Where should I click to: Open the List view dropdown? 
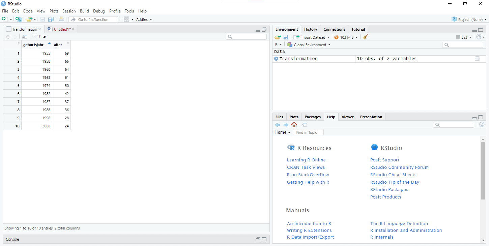click(463, 37)
